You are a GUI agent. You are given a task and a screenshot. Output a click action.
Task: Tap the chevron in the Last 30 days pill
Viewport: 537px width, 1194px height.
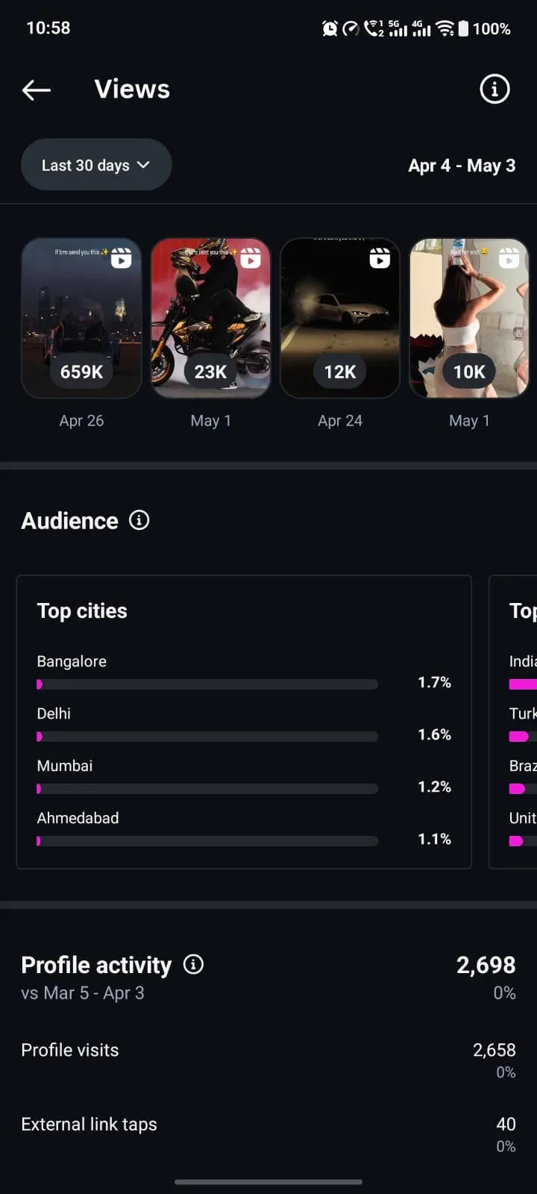pyautogui.click(x=144, y=165)
